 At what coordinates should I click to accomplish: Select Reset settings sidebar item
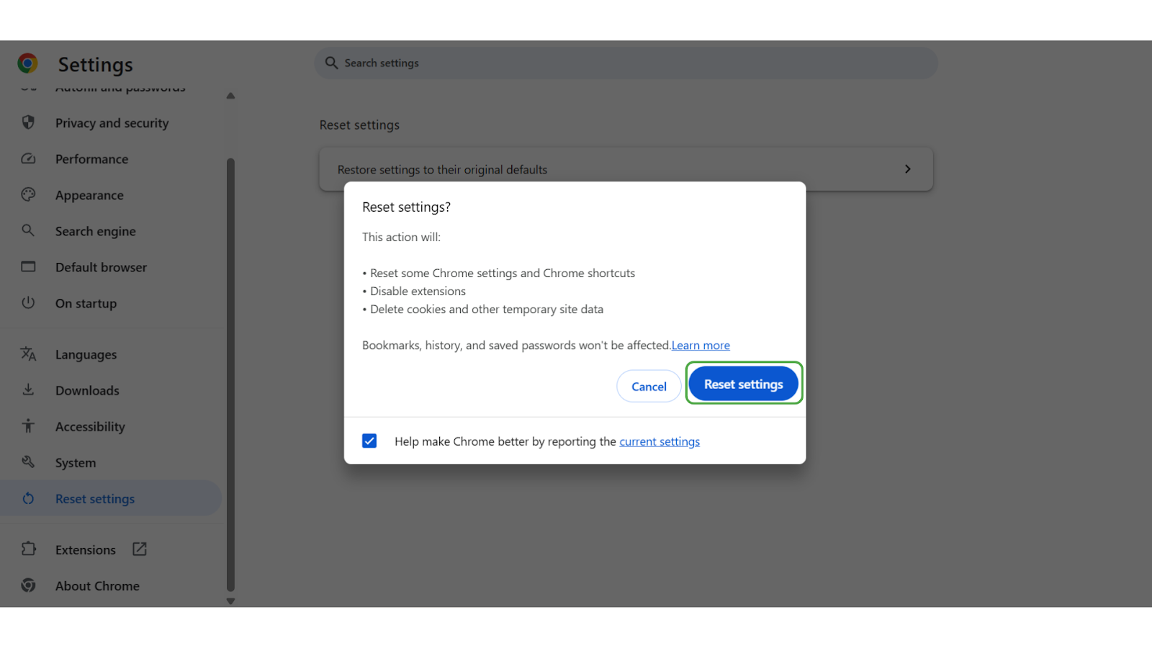point(112,498)
